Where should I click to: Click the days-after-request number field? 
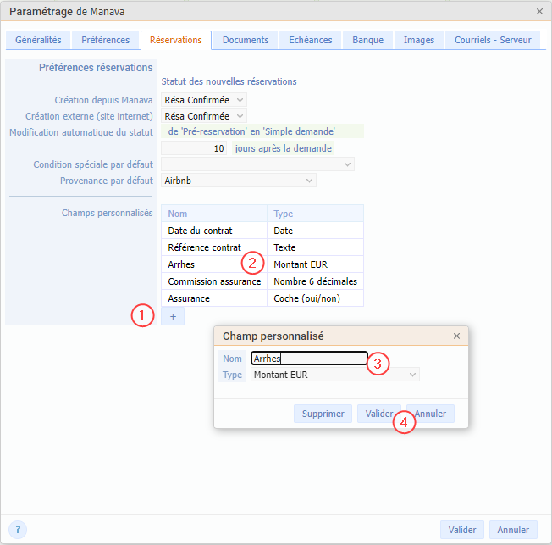[x=195, y=148]
